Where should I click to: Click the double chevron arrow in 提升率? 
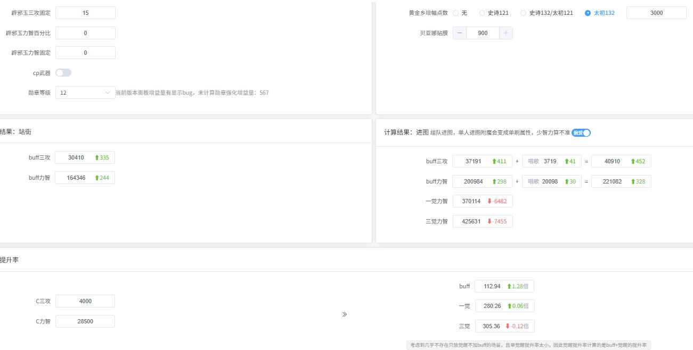[x=345, y=314]
